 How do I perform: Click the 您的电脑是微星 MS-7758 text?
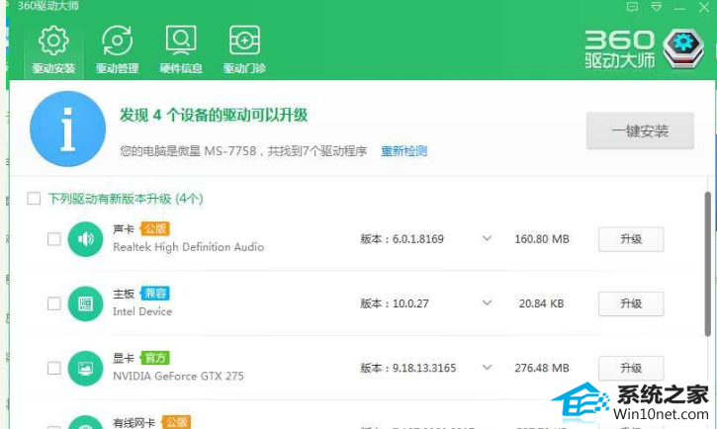point(188,151)
